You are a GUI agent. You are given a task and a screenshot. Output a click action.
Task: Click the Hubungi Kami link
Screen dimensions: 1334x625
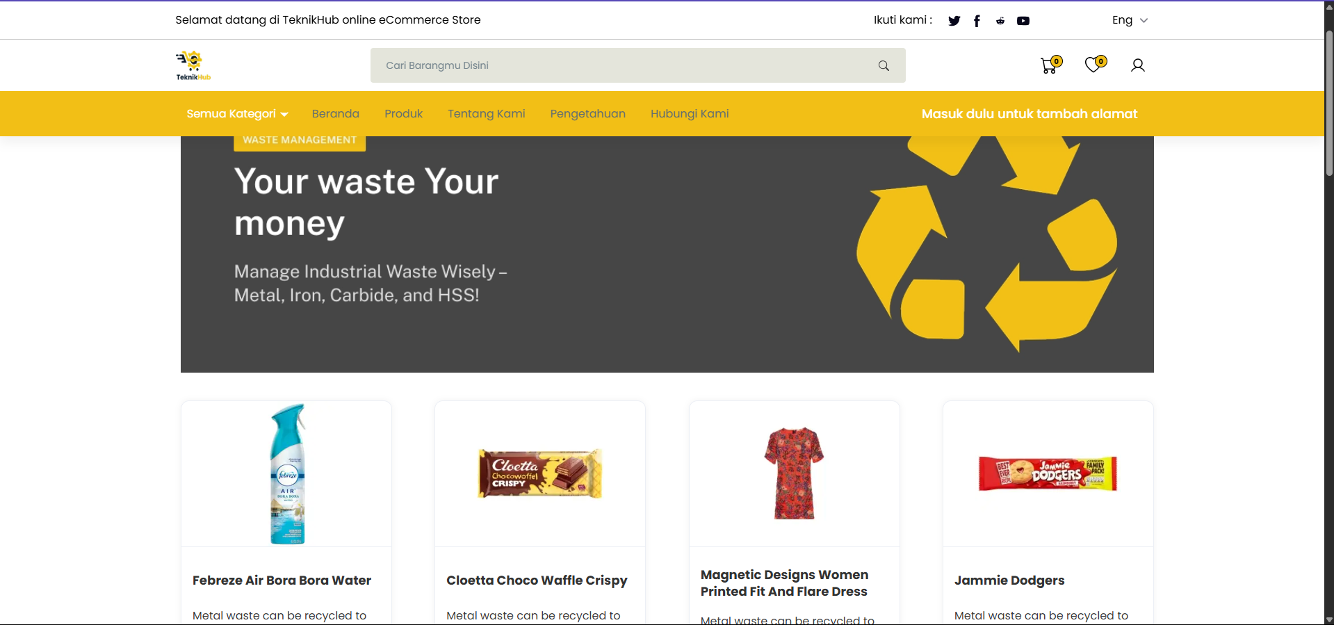click(689, 114)
